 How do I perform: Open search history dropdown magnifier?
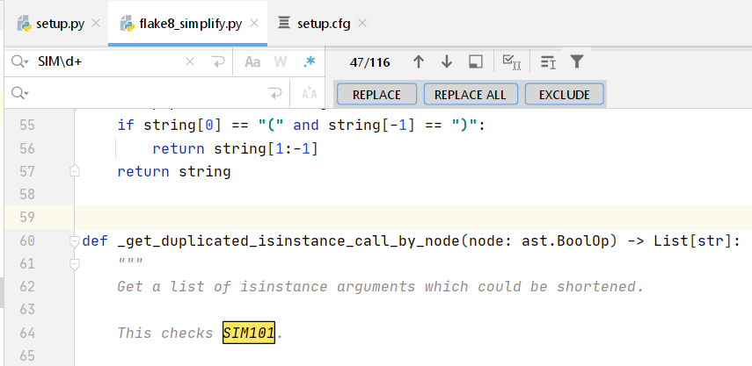coord(20,61)
